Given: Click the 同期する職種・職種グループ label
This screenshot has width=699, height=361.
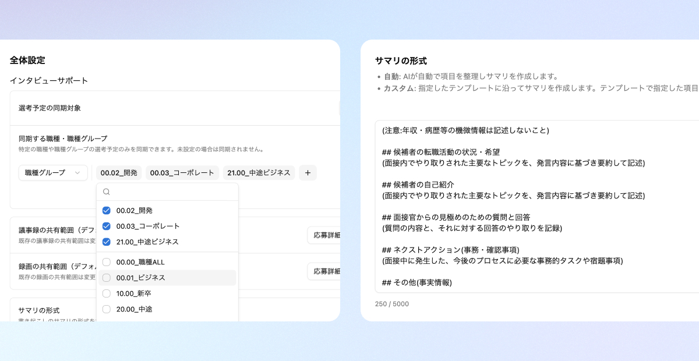Looking at the screenshot, I should [x=63, y=139].
